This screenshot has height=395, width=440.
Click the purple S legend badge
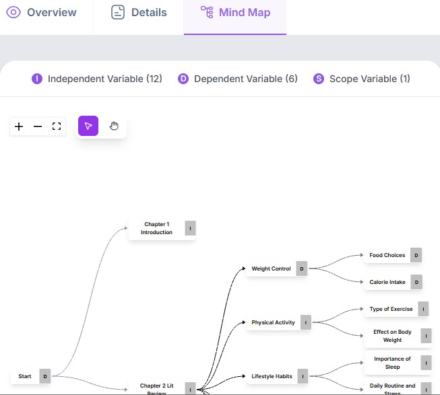[x=319, y=79]
